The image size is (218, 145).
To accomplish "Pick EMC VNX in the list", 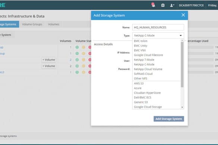I will [140, 50].
